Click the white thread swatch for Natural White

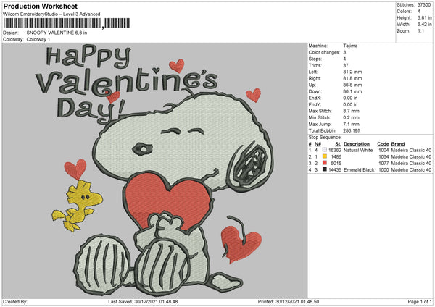coord(325,150)
